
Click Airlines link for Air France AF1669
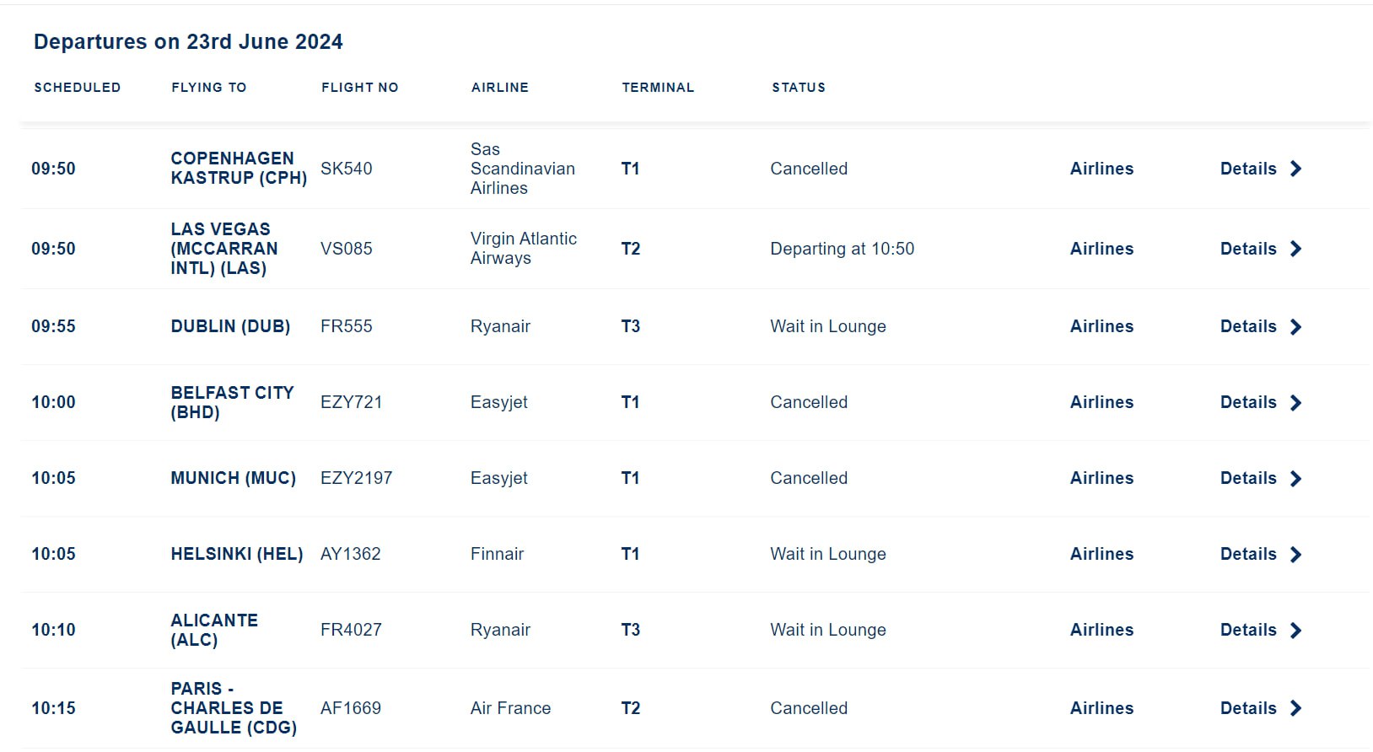coord(1101,708)
